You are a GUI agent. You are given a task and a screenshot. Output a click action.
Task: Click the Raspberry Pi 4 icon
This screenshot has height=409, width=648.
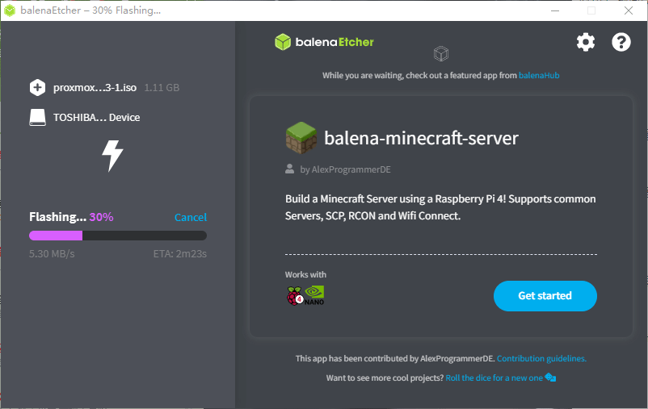point(295,296)
